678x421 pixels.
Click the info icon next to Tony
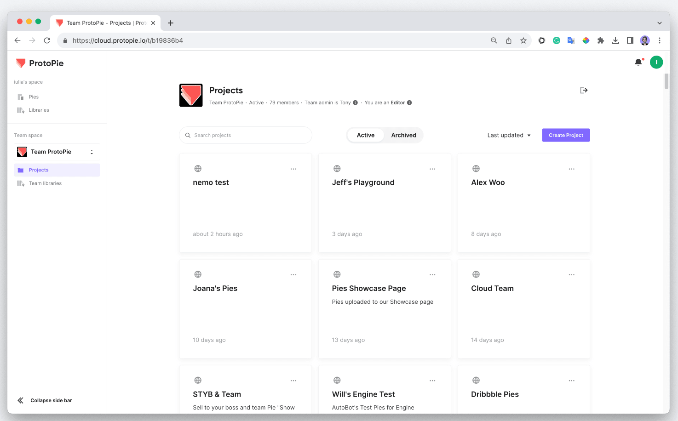point(355,102)
